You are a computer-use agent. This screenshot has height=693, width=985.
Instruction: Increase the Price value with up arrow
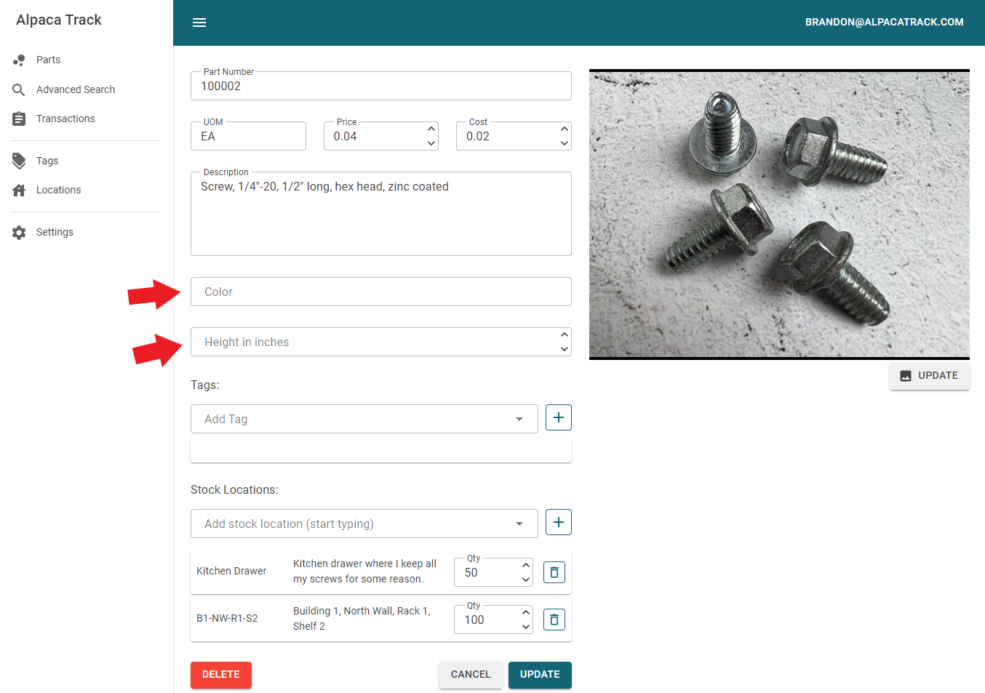pos(431,129)
